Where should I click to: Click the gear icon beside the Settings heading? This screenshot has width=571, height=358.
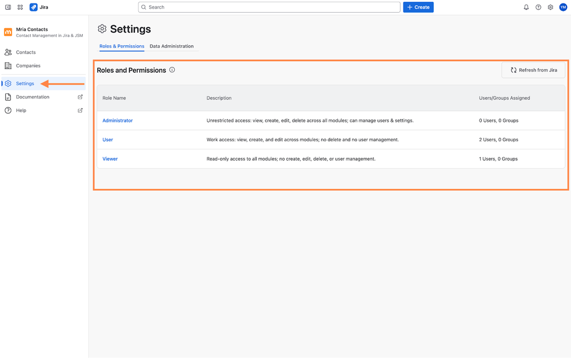102,29
